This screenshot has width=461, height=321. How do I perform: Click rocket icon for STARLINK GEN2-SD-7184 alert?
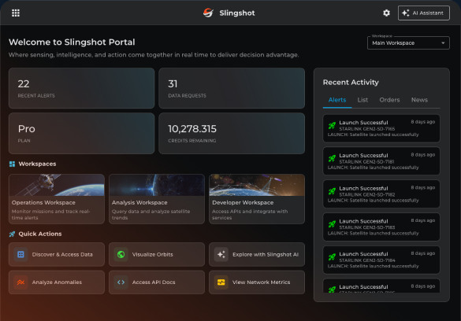coord(332,257)
